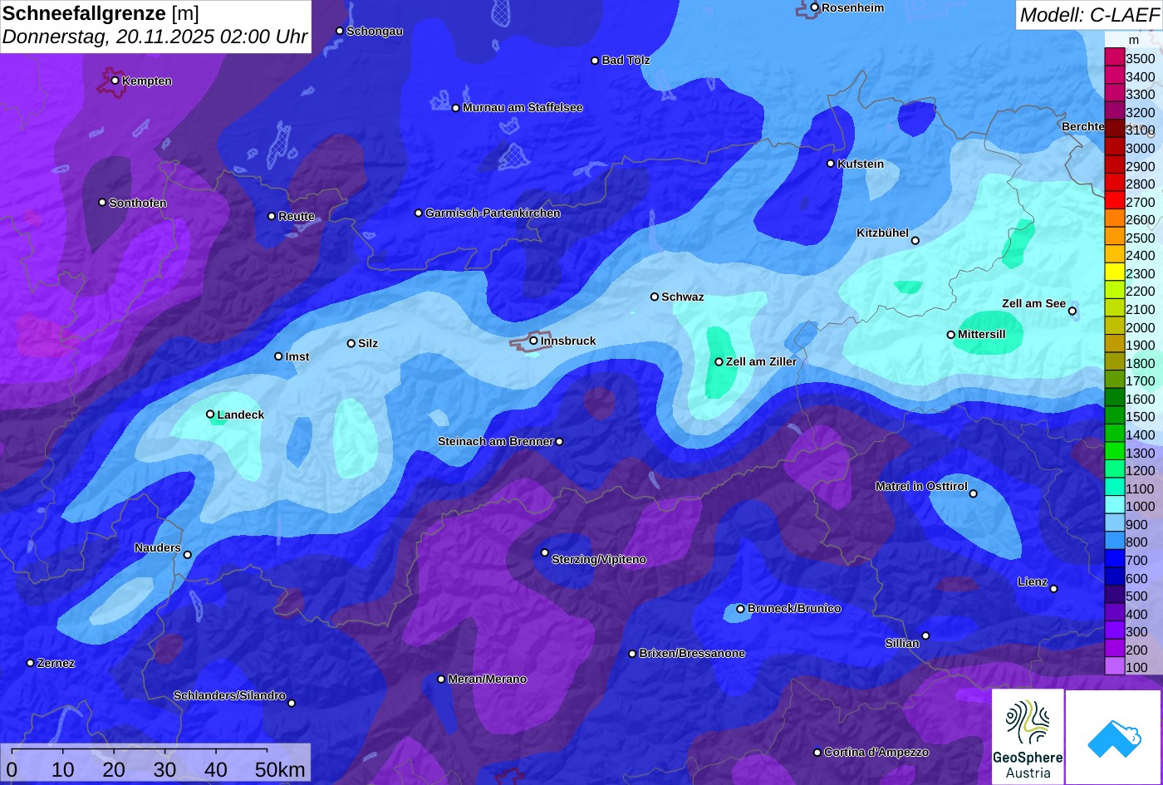Click the Lienz marker dot
1163x785 pixels.
pyautogui.click(x=1053, y=589)
